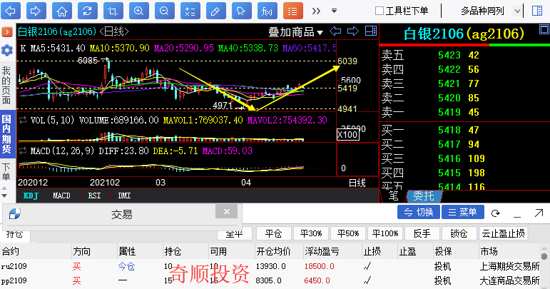The height and width of the screenshot is (289, 550).
Task: Toggle chart side info panel icon
Action: point(371,31)
